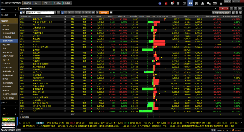
Task: Open the home icon in top toolbar
Action: point(178,3)
